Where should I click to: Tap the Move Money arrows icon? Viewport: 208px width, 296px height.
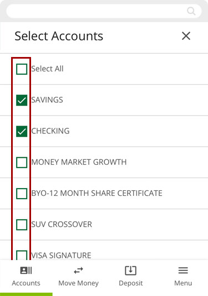78,271
